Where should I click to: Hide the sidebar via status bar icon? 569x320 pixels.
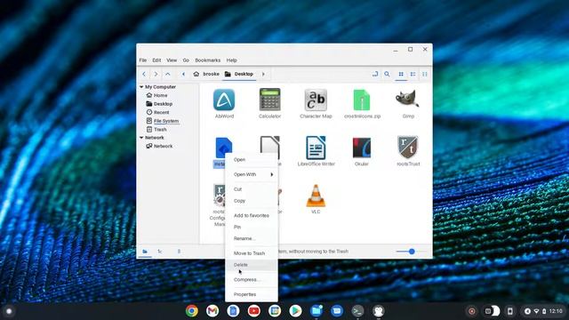point(179,252)
